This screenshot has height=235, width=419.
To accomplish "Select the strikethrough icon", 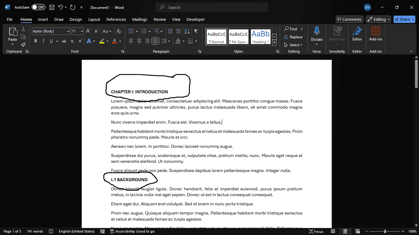I will (x=65, y=41).
